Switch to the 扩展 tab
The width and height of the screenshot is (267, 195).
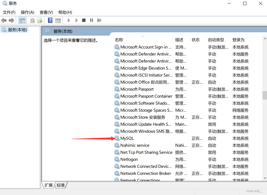click(48, 185)
